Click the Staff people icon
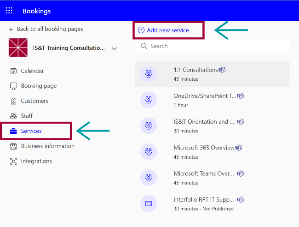Screen dimensions: 299x227 coord(13,116)
